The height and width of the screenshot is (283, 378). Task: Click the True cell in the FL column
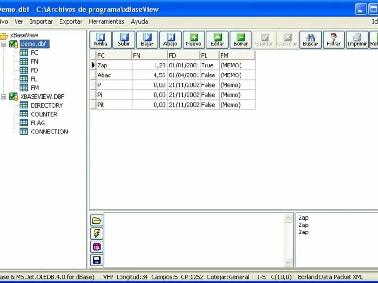(x=209, y=65)
